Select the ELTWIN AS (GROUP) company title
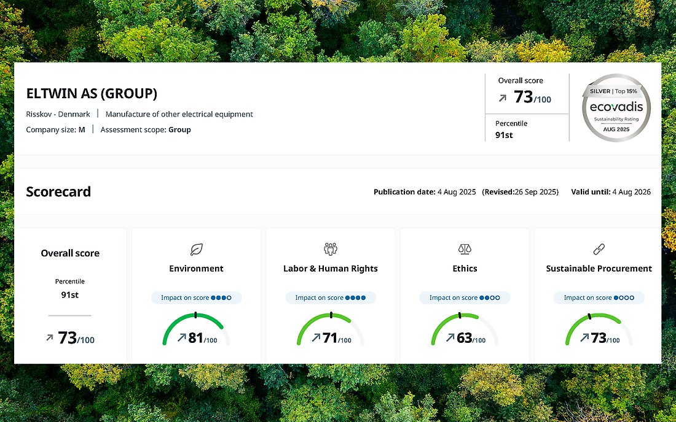Screen dimensions: 676x422 [x=92, y=94]
